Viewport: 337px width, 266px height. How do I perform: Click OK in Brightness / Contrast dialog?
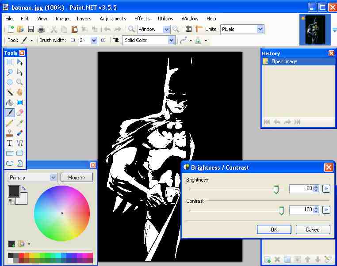click(x=274, y=229)
